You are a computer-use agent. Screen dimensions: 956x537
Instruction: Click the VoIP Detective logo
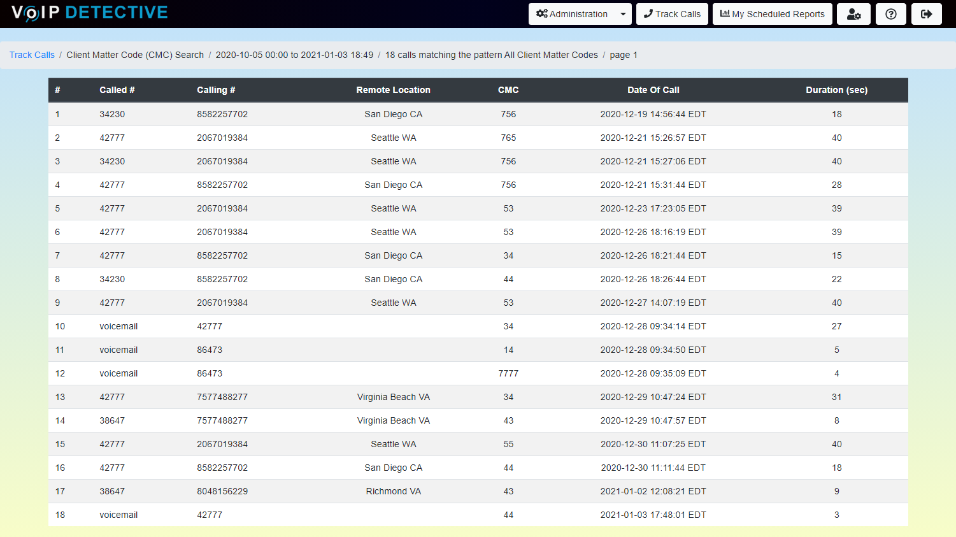pos(90,13)
